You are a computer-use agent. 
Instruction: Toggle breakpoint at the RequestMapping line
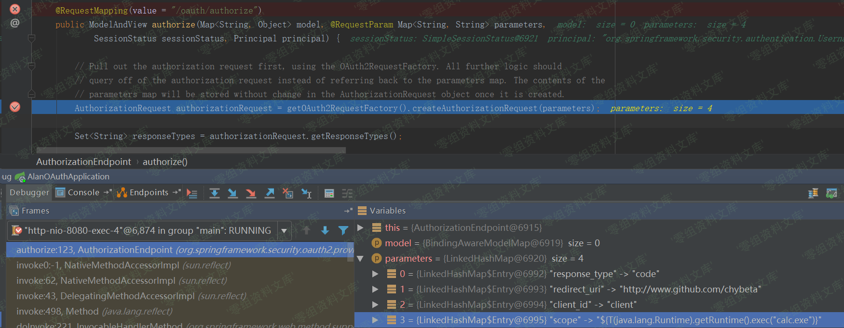point(15,9)
